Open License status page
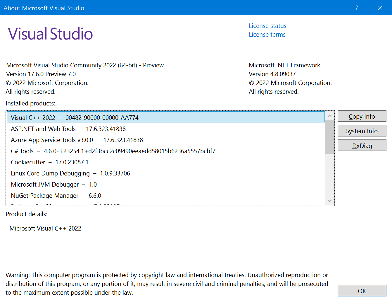This screenshot has height=302, width=392. click(x=267, y=26)
